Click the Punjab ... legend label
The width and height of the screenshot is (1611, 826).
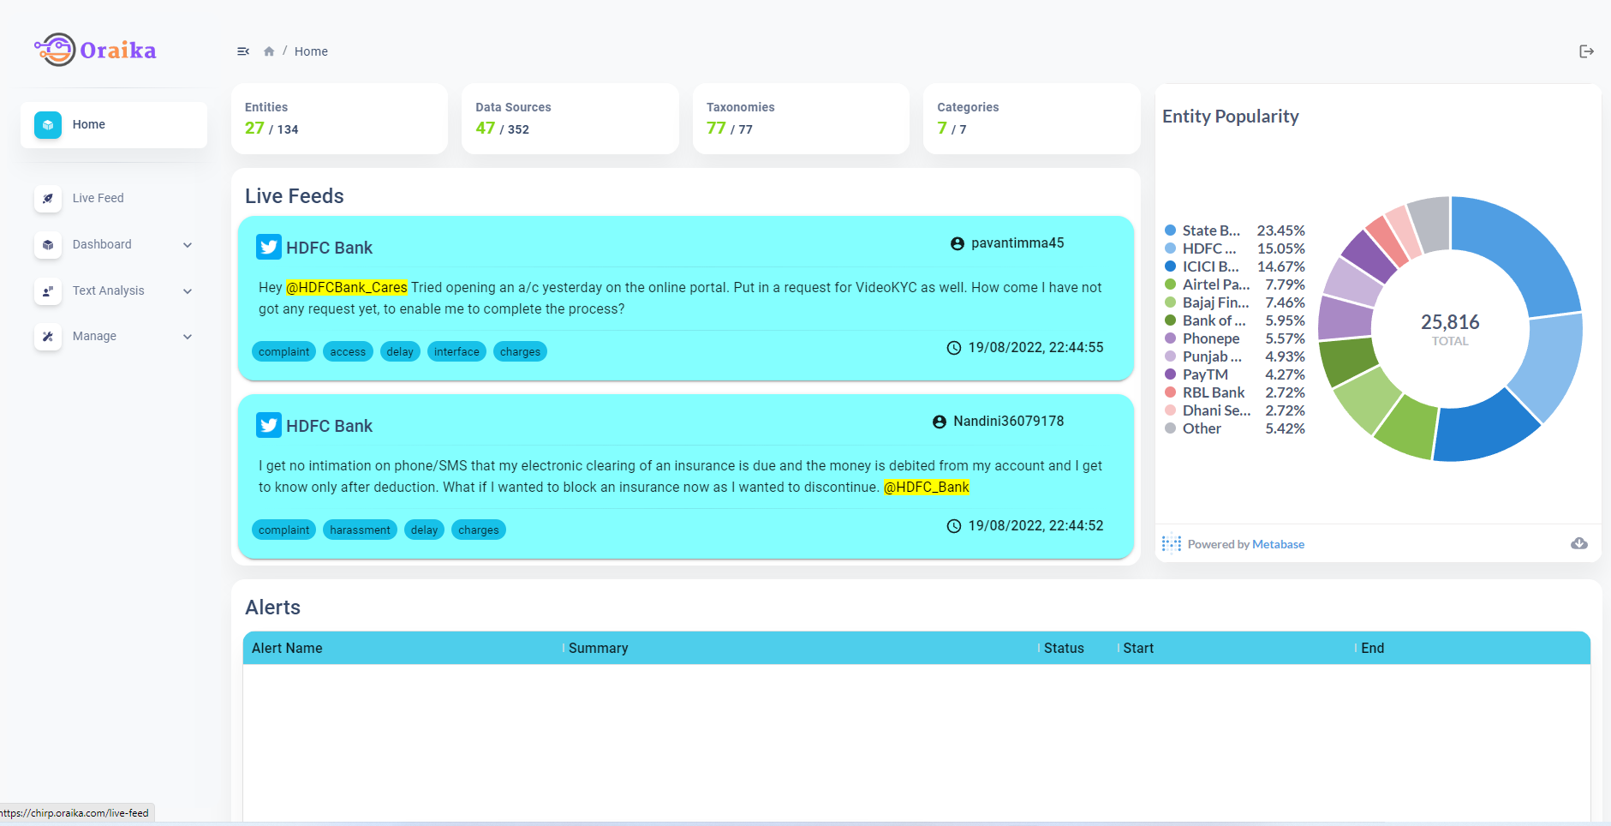pos(1212,356)
